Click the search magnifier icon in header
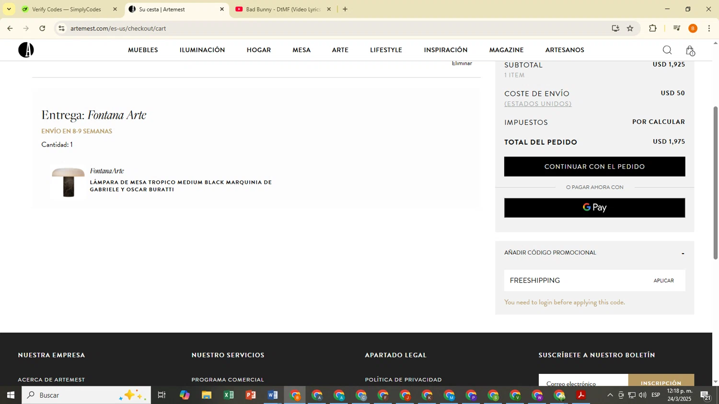719x404 pixels. click(x=667, y=50)
